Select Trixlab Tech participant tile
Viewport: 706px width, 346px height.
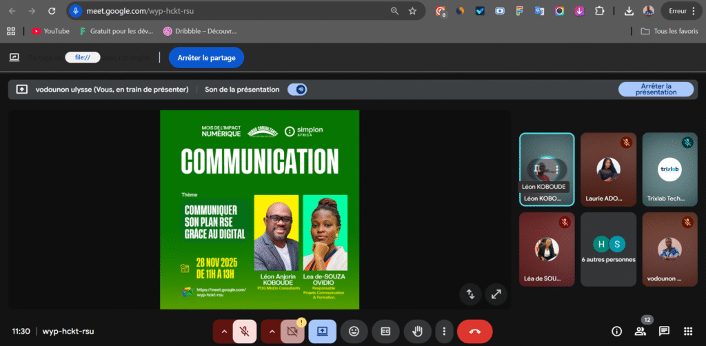coord(669,170)
